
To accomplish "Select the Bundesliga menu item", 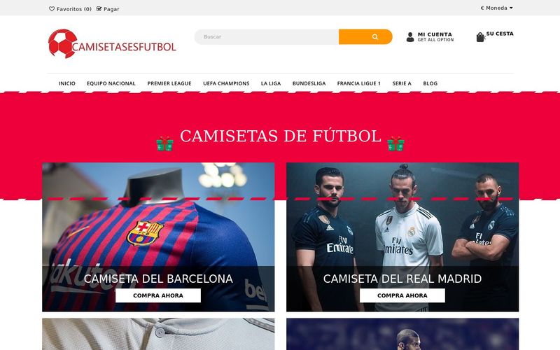I will [309, 83].
